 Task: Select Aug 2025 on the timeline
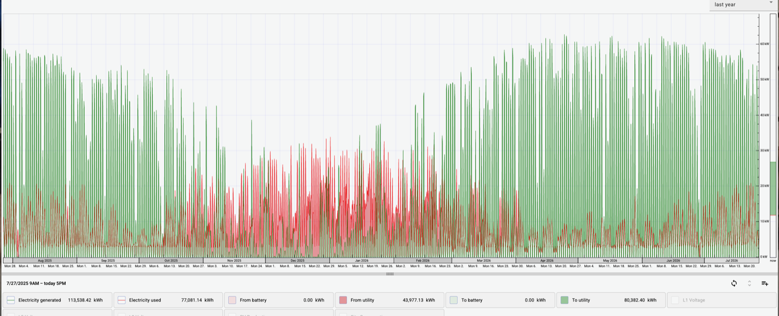coord(44,261)
